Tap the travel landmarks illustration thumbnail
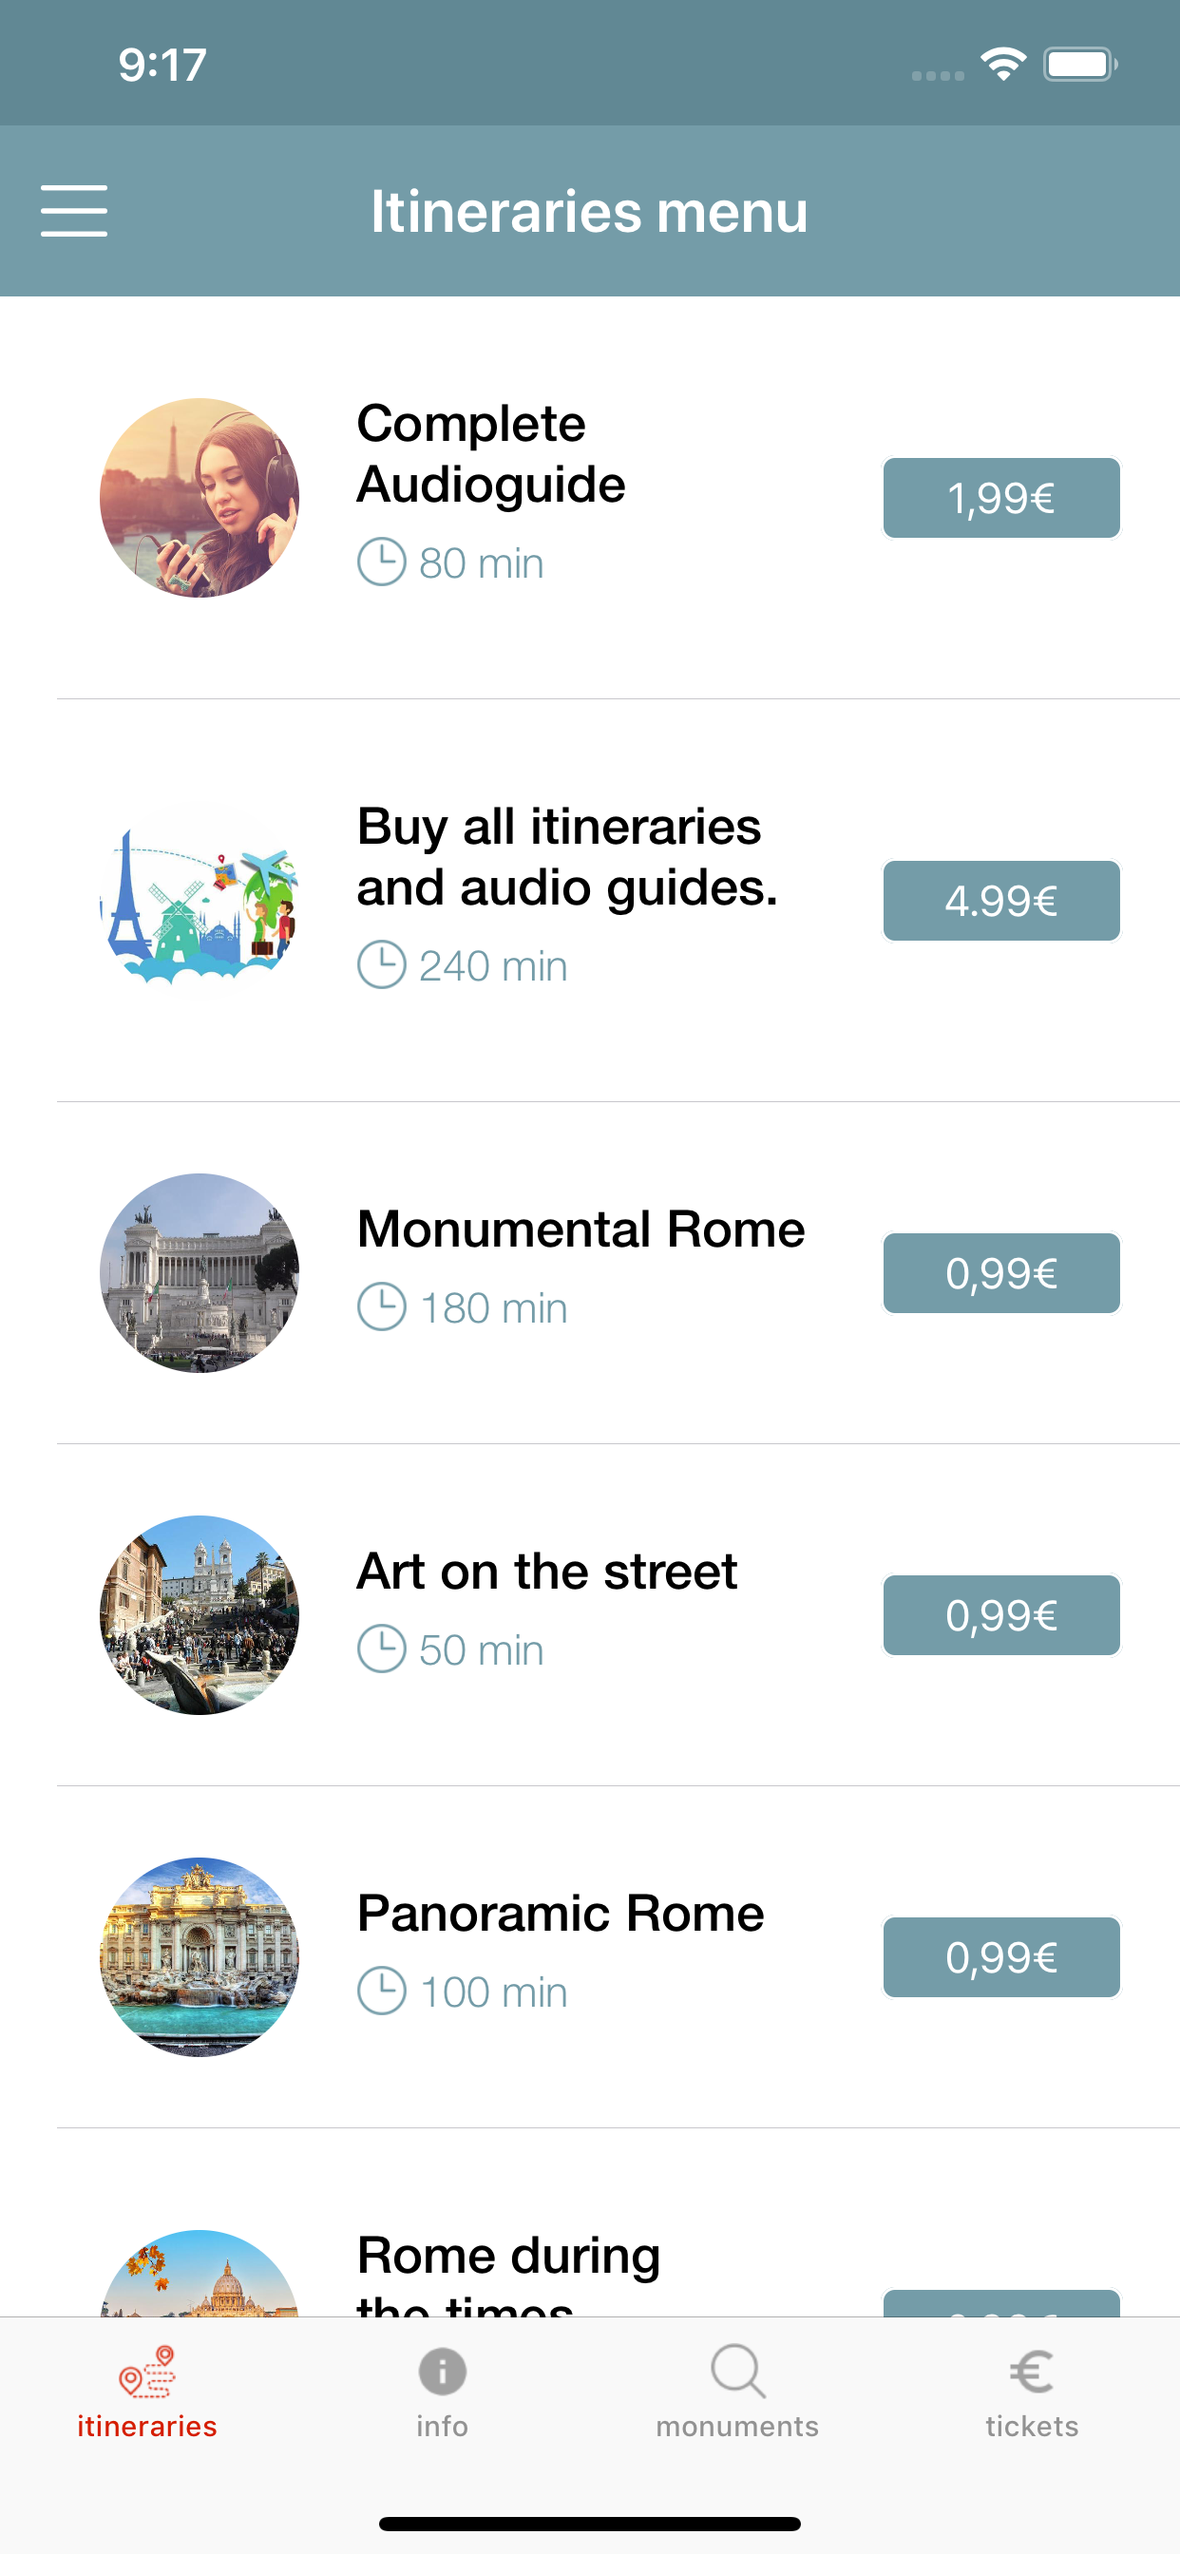The height and width of the screenshot is (2554, 1180). (x=200, y=900)
